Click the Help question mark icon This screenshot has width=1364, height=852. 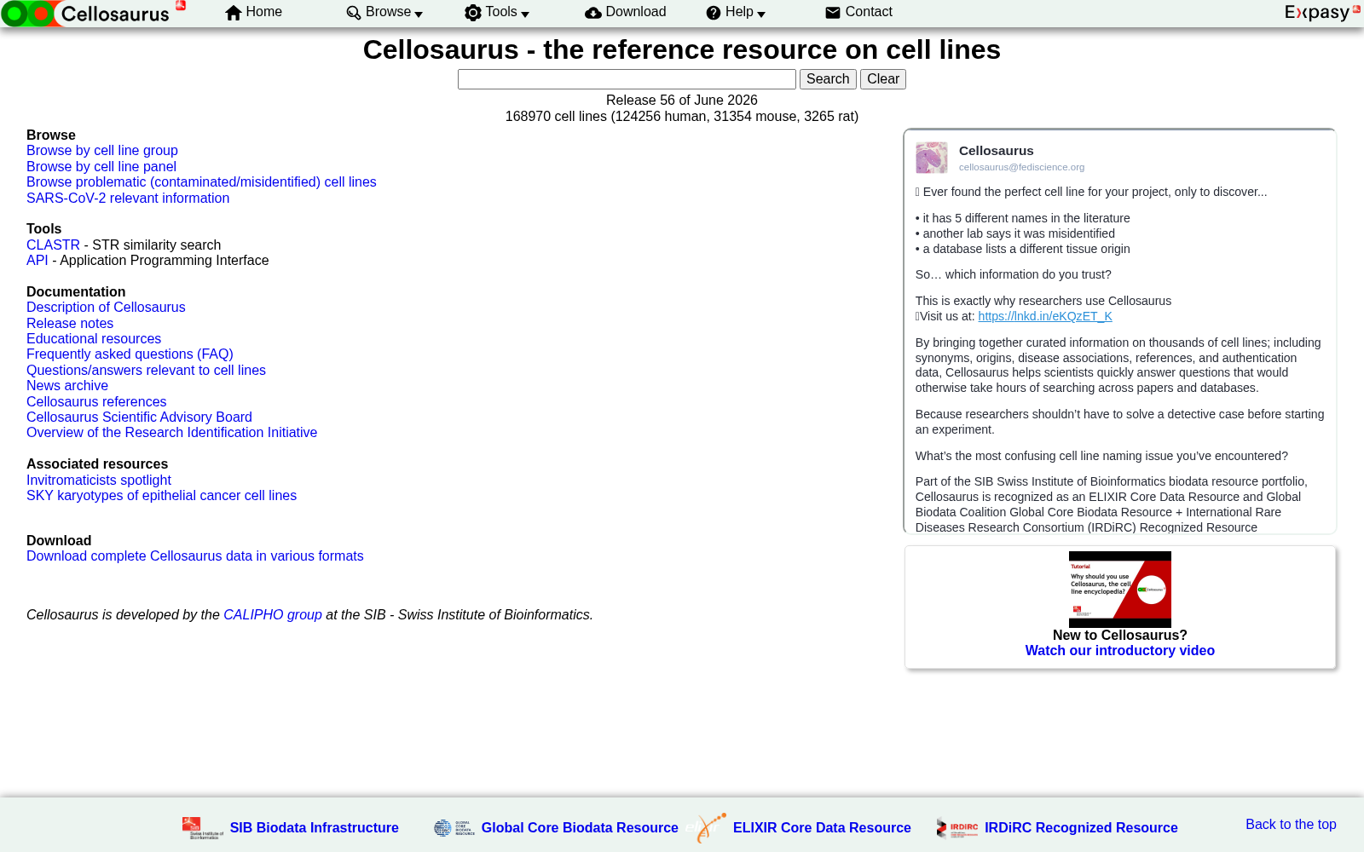[714, 13]
